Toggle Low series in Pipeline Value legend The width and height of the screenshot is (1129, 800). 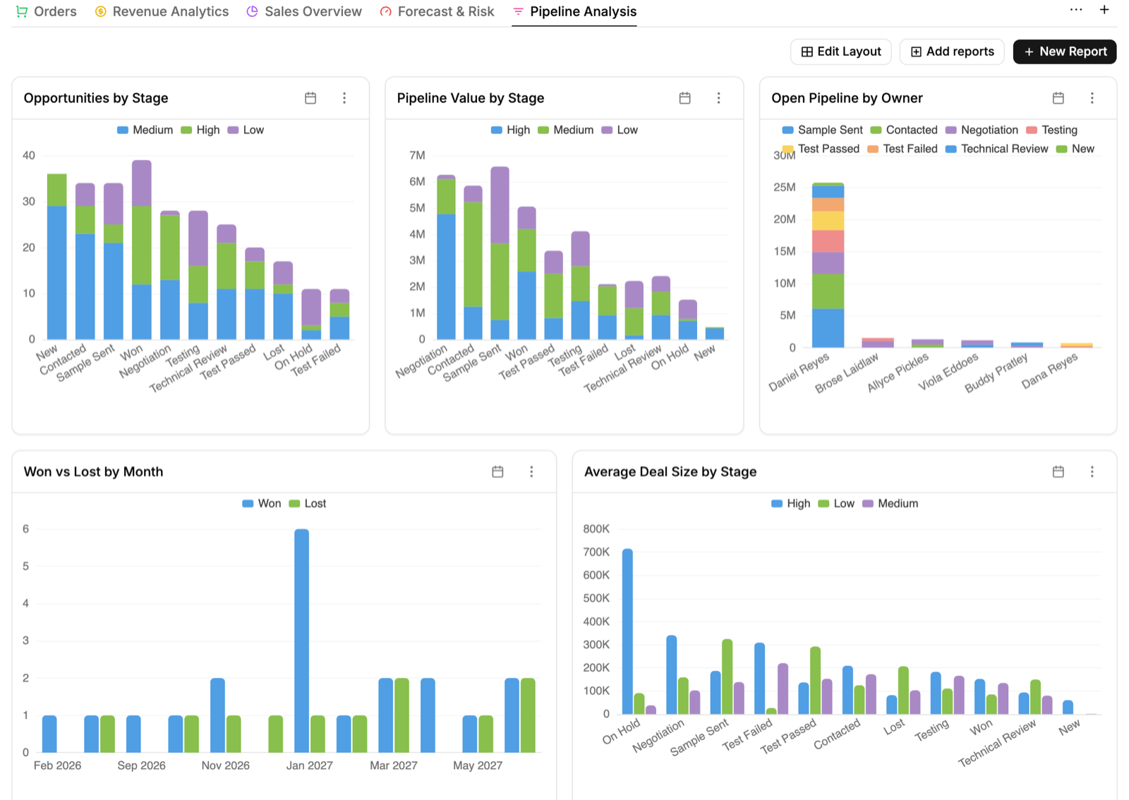pyautogui.click(x=620, y=130)
